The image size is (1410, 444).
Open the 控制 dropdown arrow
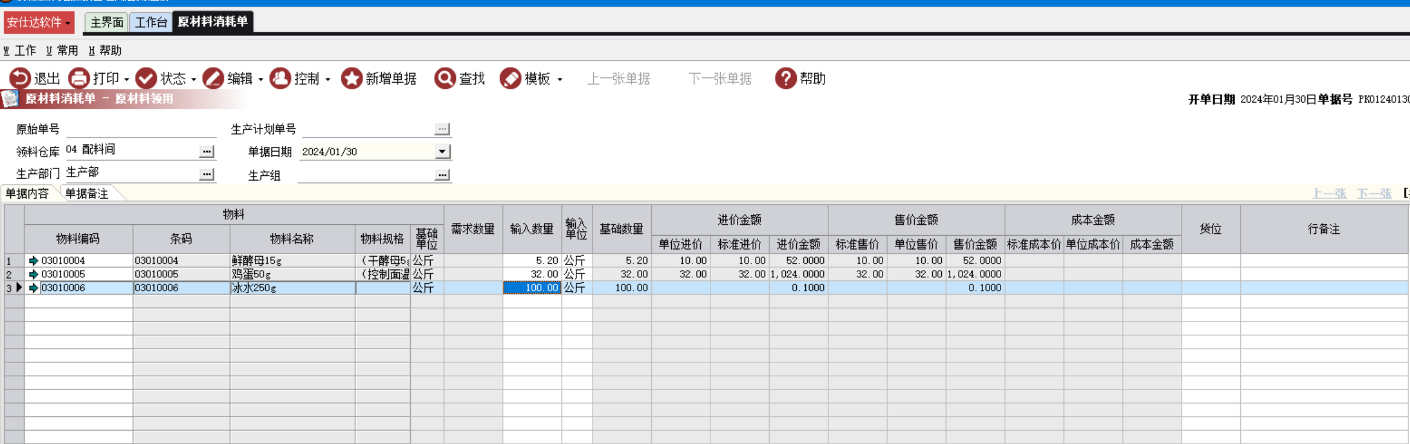point(328,79)
